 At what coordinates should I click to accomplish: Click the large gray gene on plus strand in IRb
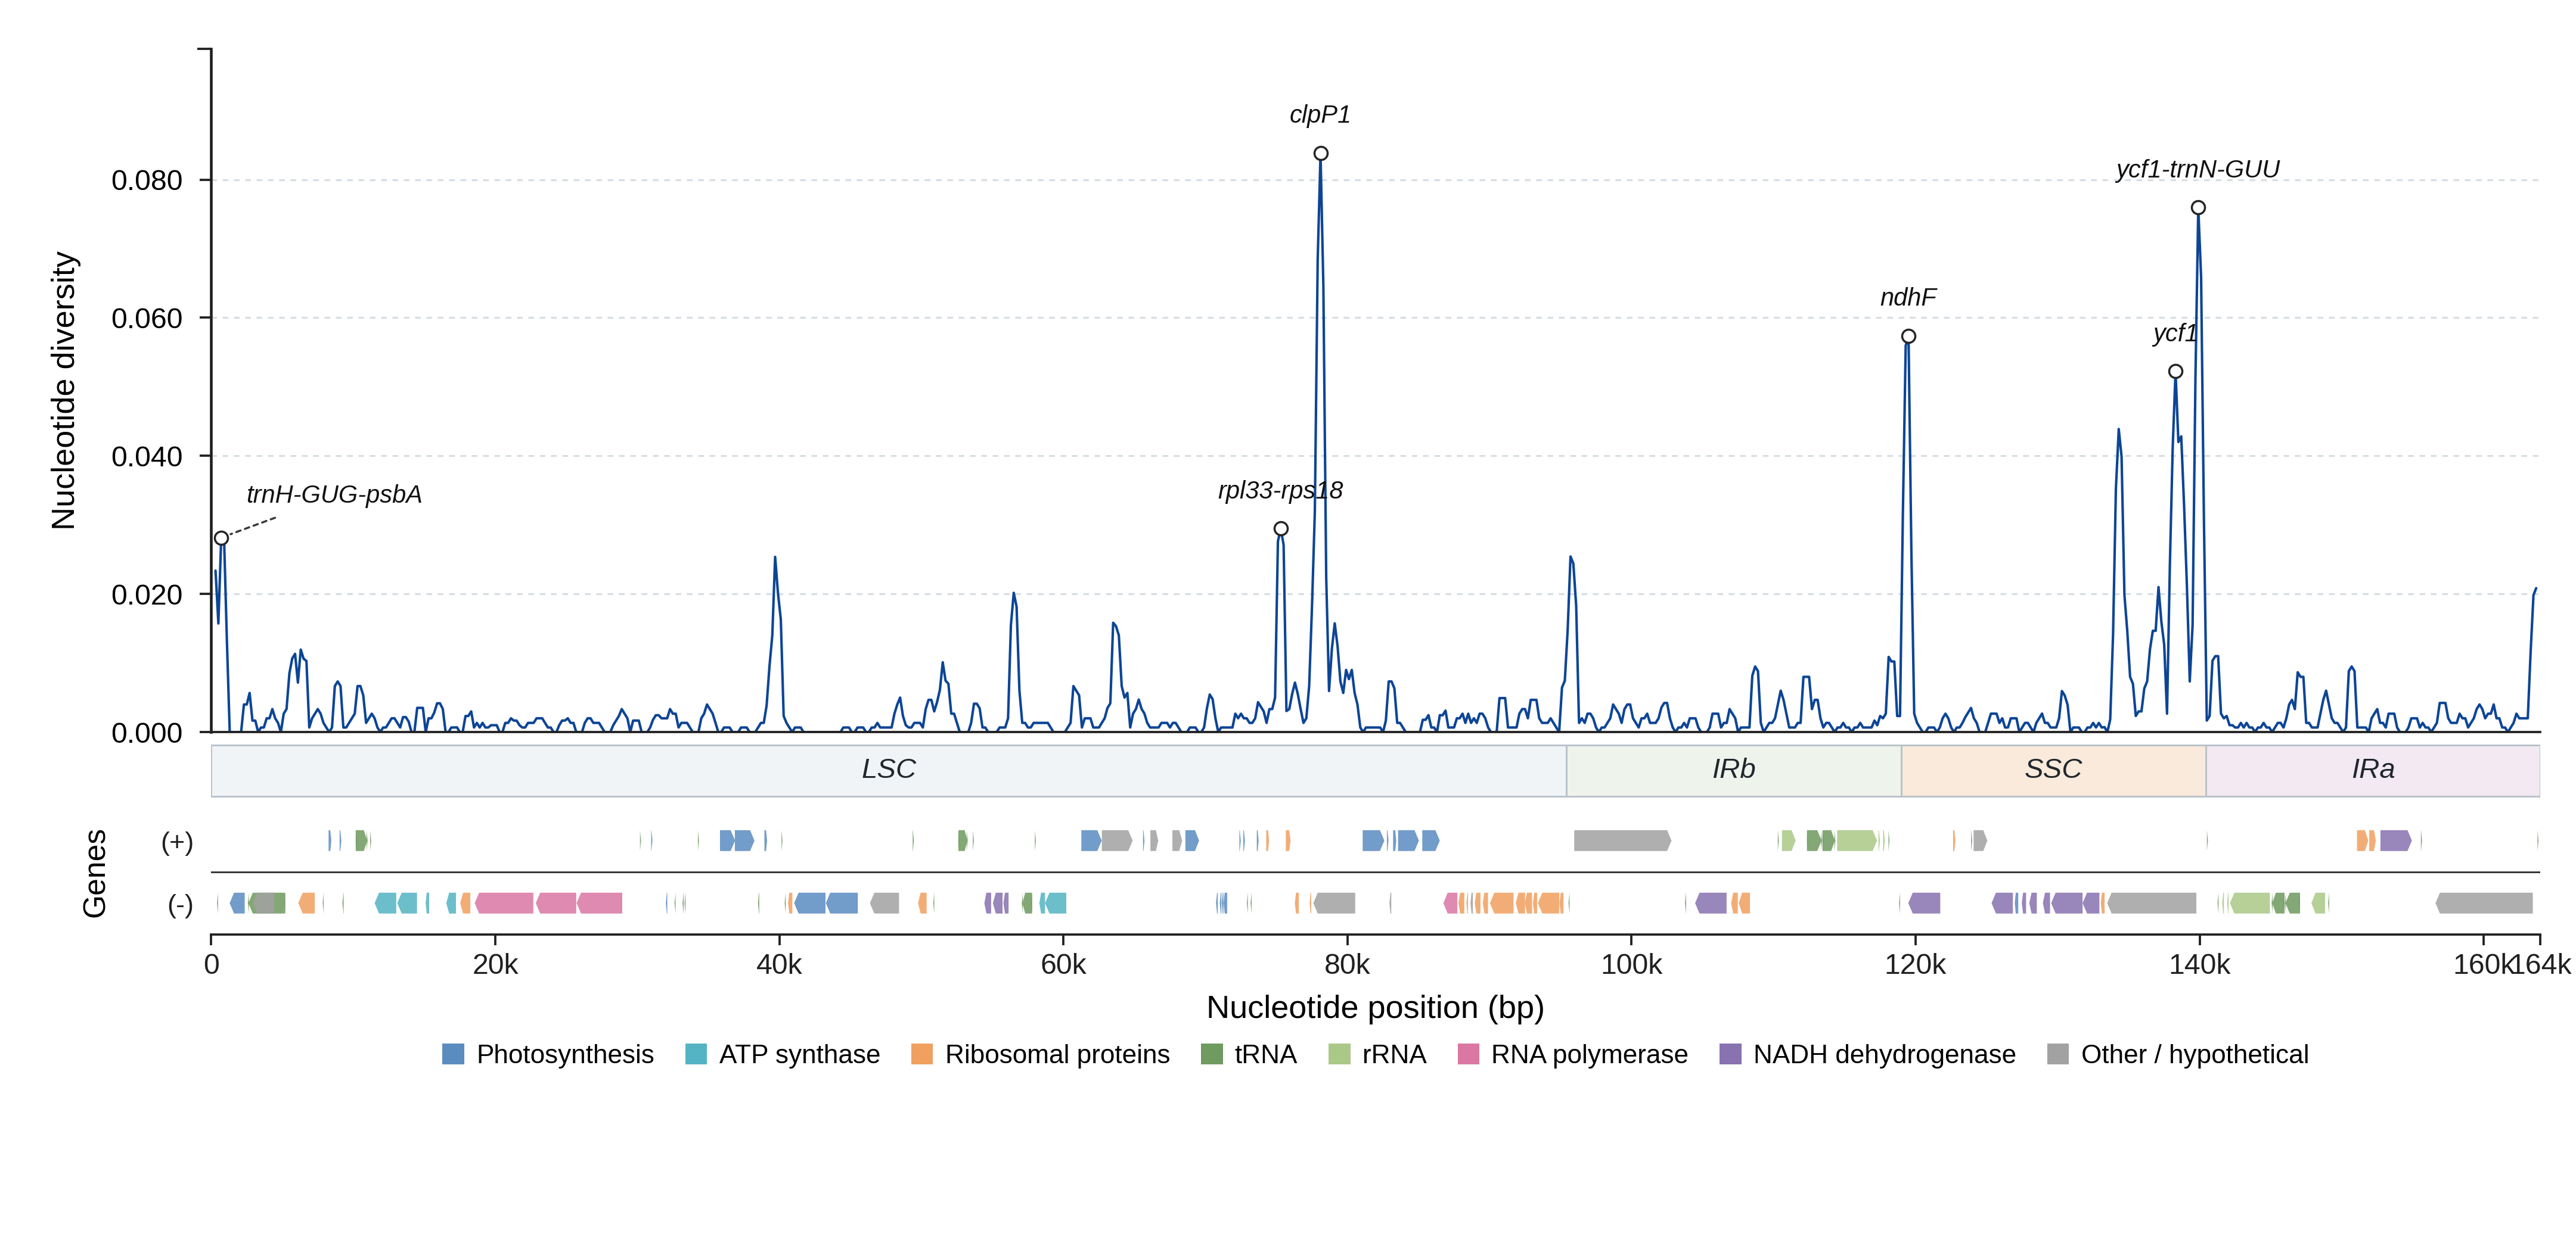point(1622,840)
